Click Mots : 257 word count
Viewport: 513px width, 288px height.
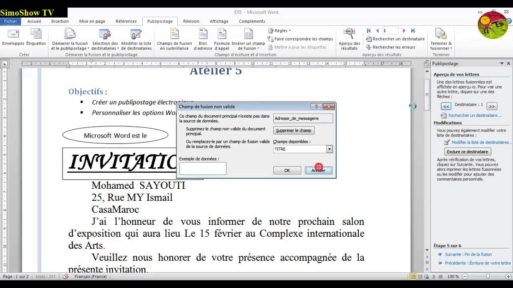pyautogui.click(x=46, y=276)
